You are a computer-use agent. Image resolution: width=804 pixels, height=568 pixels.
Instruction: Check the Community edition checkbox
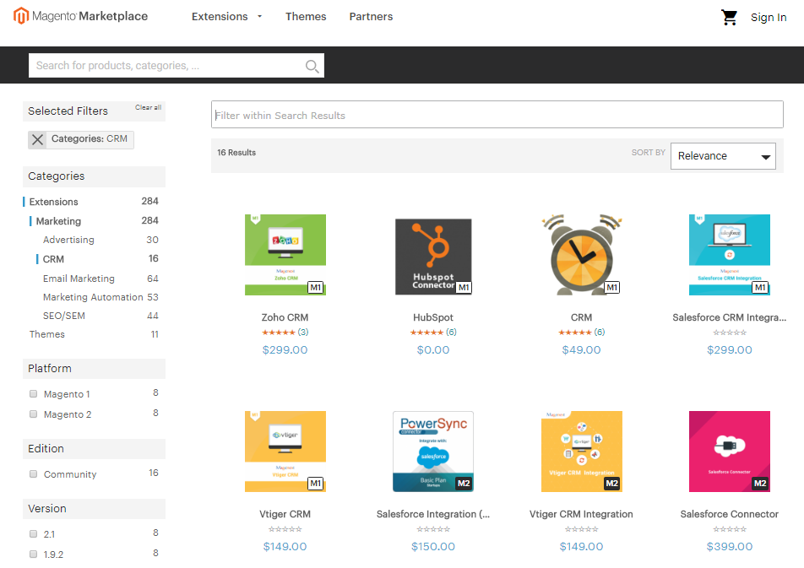click(x=33, y=473)
